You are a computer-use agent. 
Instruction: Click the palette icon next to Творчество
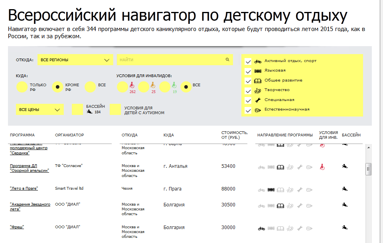258,91
